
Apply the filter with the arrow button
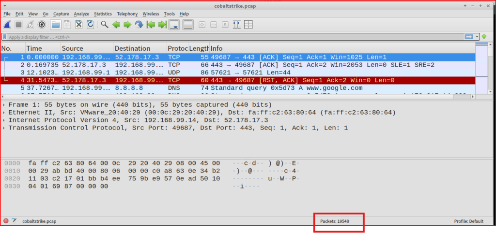(x=468, y=37)
